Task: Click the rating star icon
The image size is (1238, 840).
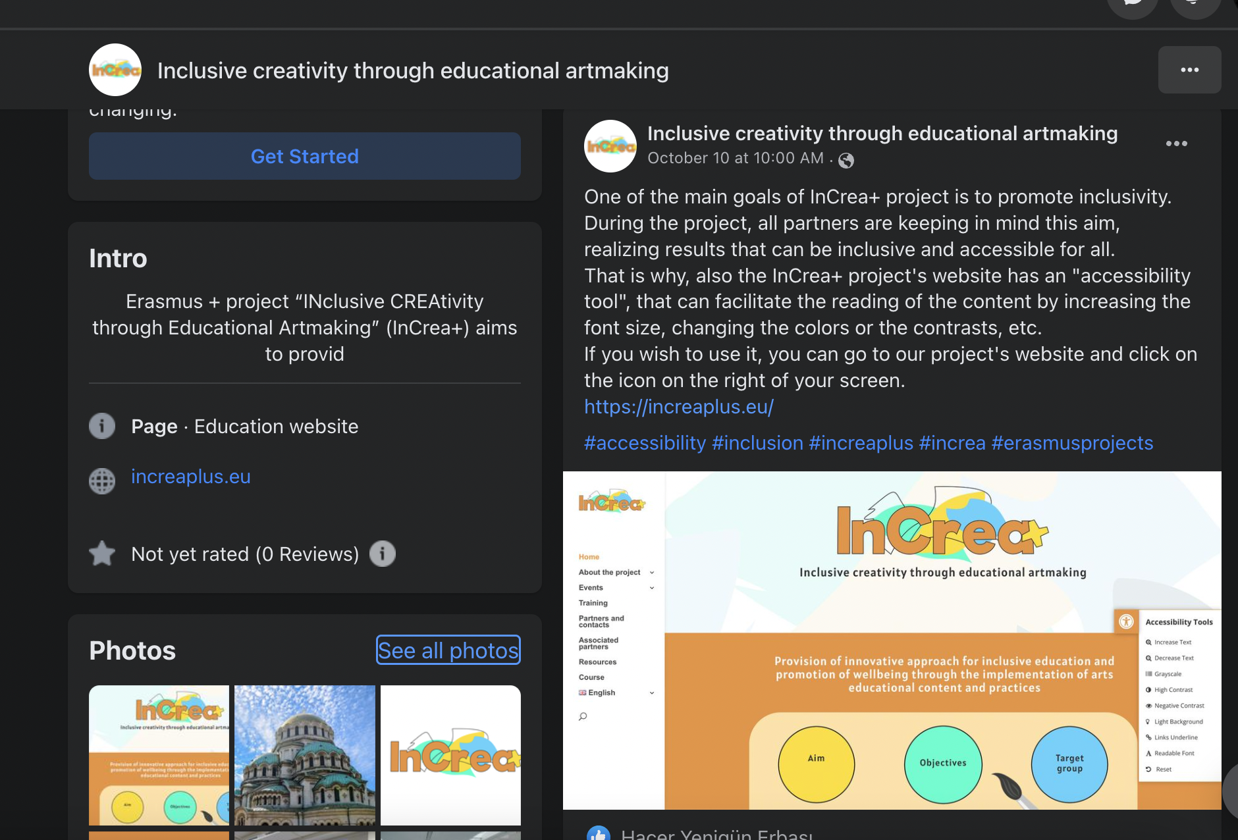Action: (x=102, y=554)
